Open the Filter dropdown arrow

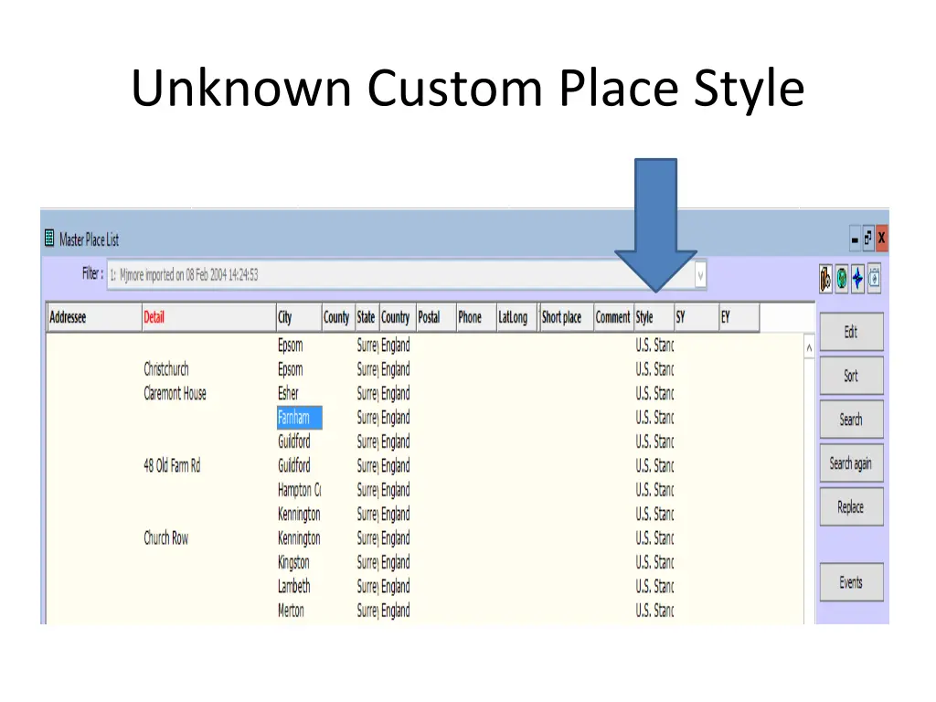pos(700,274)
